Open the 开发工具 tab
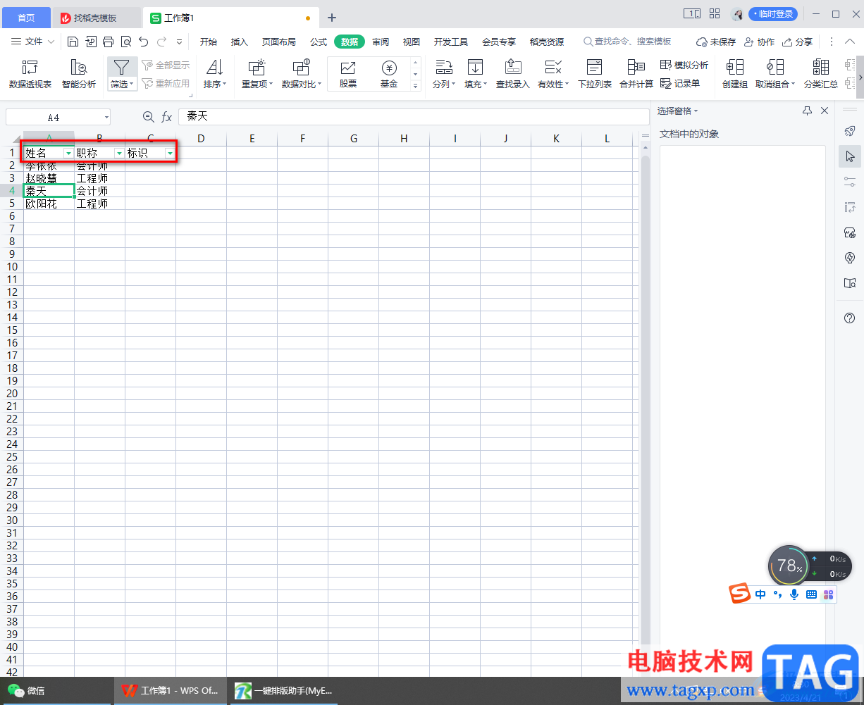This screenshot has height=705, width=864. [451, 42]
